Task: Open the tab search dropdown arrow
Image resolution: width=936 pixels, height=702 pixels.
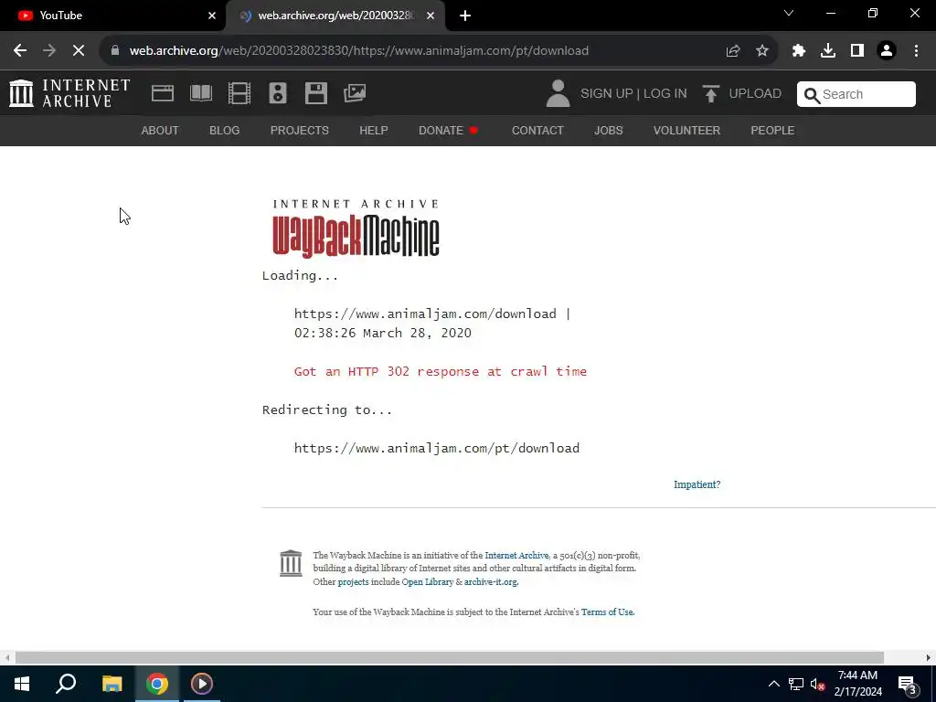Action: pos(789,13)
